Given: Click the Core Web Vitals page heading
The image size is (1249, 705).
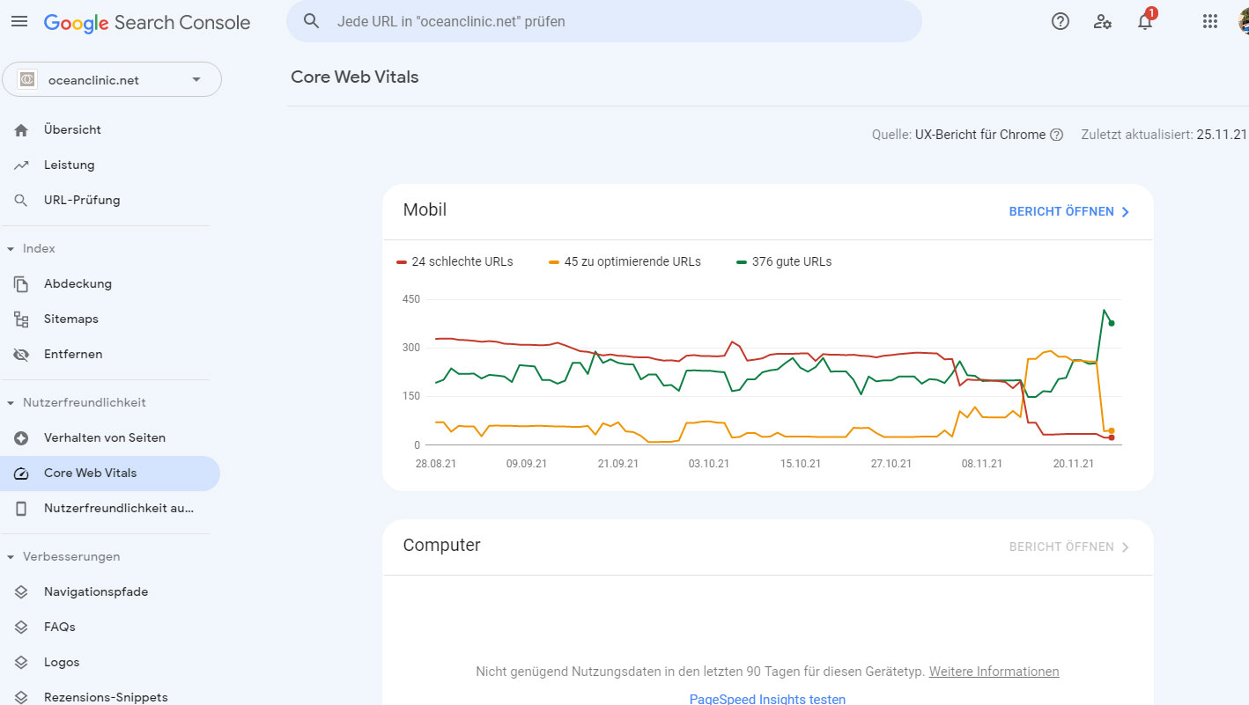Looking at the screenshot, I should tap(355, 77).
